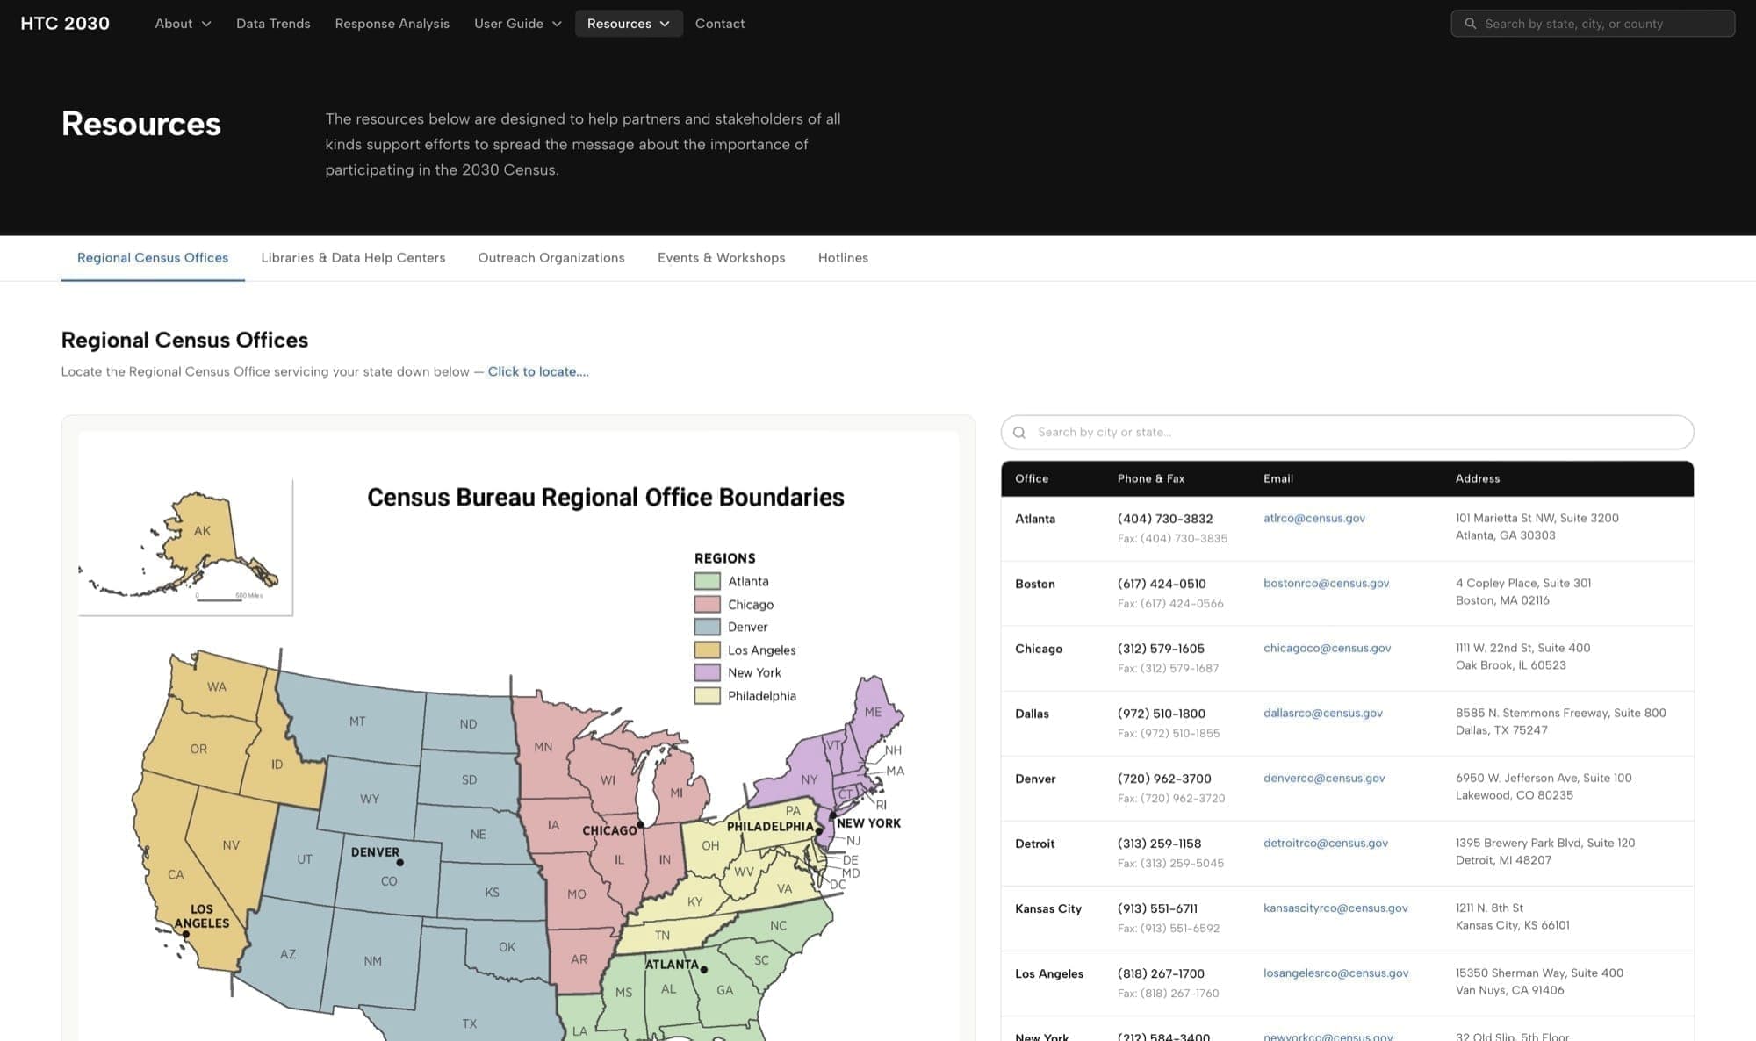1756x1041 pixels.
Task: Click address 4 Copley Place, Suite 301
Action: tap(1523, 583)
